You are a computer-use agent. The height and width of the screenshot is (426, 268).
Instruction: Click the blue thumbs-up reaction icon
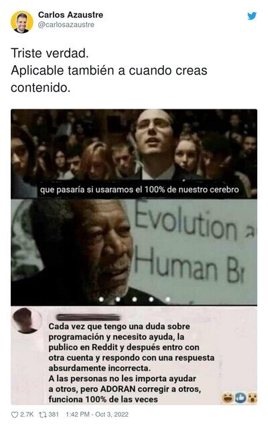(x=240, y=398)
